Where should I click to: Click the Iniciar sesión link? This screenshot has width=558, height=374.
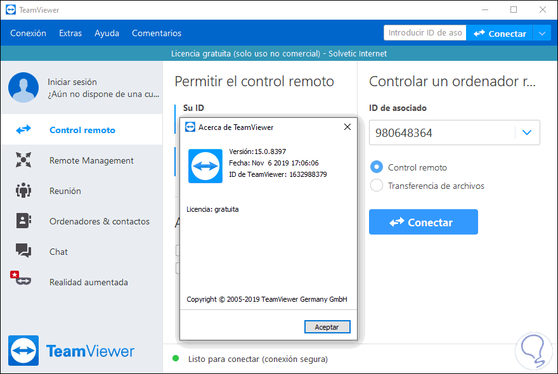[x=72, y=82]
